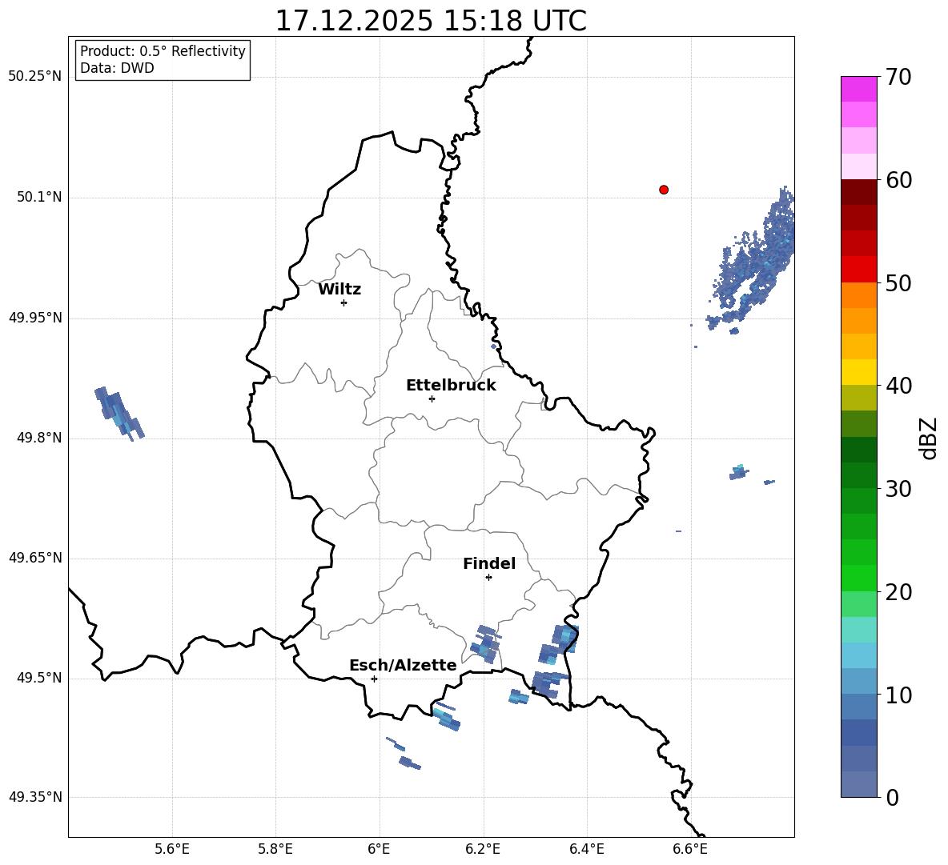Click the 49.95°N latitude label
Viewport: 948px width, 865px height.
pyautogui.click(x=35, y=318)
